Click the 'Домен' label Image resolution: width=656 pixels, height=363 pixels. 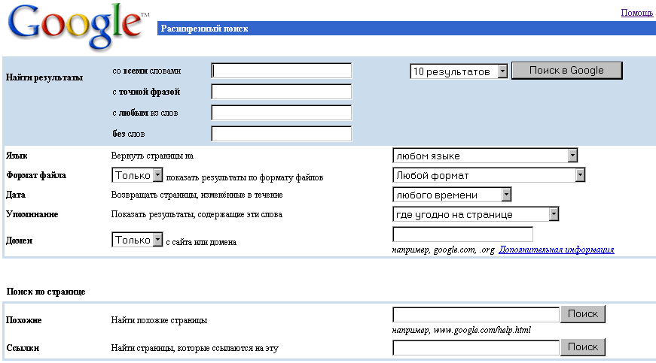point(20,240)
